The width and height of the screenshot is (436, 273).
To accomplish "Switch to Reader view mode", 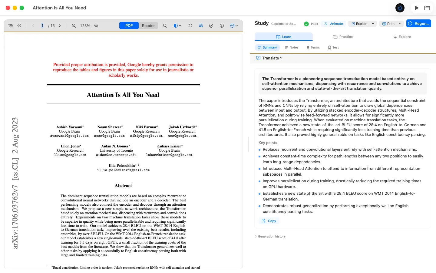I will pyautogui.click(x=148, y=26).
